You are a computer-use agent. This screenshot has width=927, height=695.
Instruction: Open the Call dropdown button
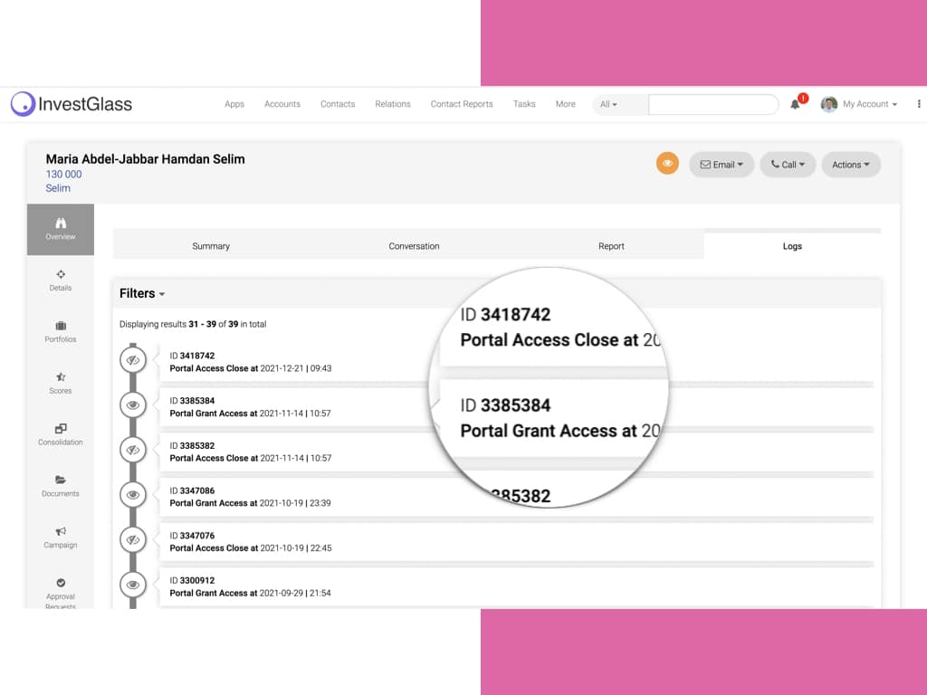tap(788, 165)
